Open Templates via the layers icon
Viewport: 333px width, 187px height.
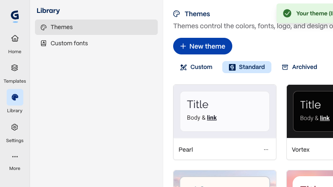point(15,68)
